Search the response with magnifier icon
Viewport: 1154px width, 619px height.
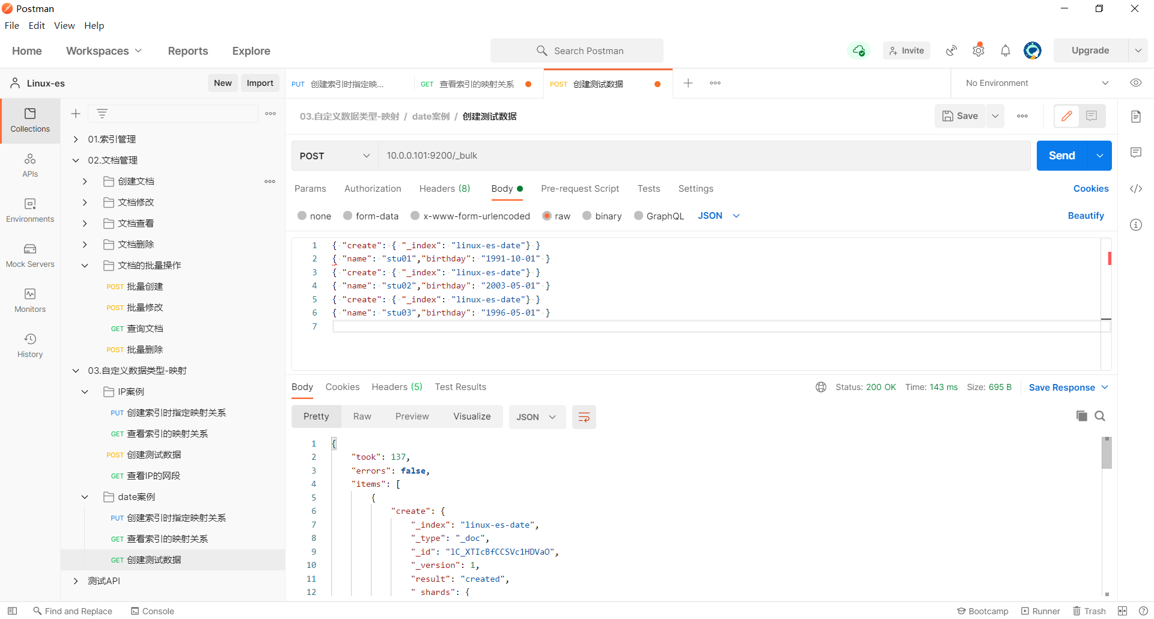click(x=1100, y=416)
